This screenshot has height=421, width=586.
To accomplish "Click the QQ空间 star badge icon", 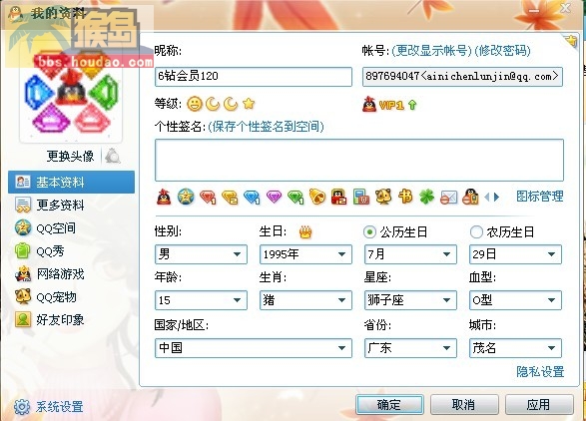I will coord(186,197).
